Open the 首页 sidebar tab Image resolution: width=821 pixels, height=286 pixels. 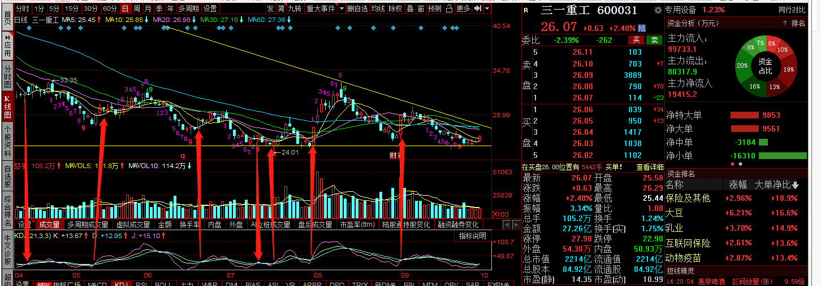7,17
